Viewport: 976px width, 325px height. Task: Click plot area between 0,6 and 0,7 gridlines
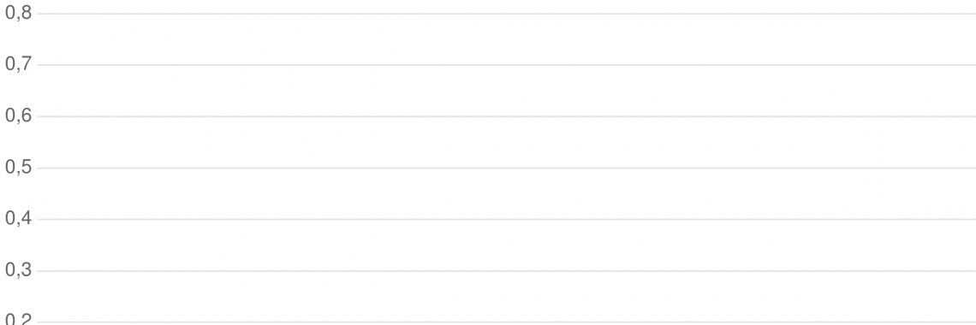coord(507,91)
